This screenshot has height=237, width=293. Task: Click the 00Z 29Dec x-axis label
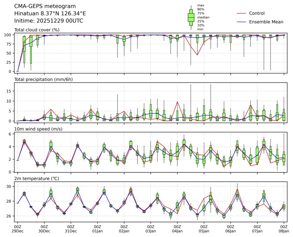pyautogui.click(x=17, y=229)
